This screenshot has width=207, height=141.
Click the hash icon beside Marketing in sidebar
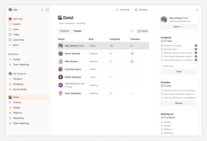point(10,118)
